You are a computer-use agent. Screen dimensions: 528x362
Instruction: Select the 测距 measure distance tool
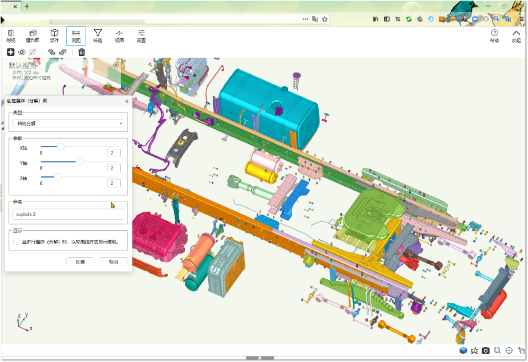click(76, 36)
